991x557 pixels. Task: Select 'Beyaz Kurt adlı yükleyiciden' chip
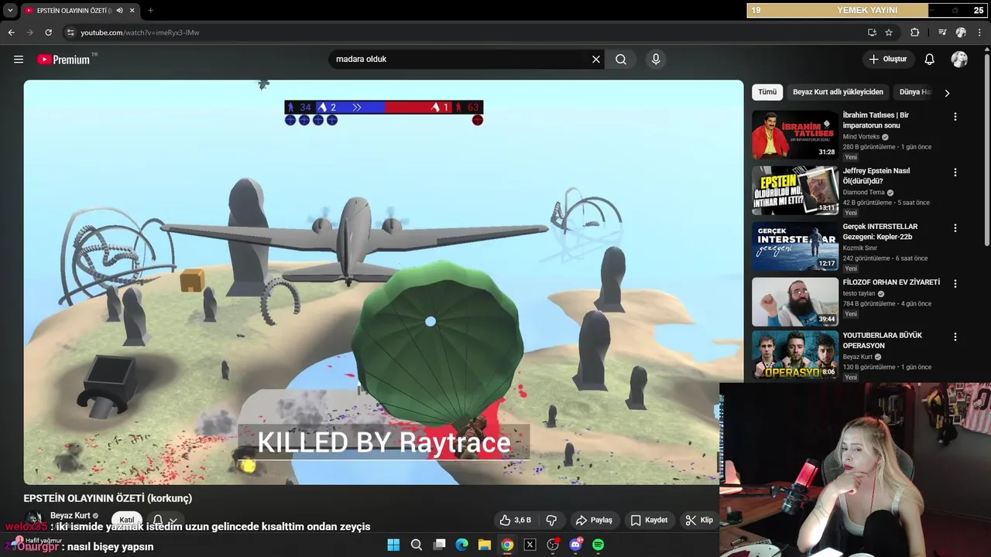[x=838, y=92]
